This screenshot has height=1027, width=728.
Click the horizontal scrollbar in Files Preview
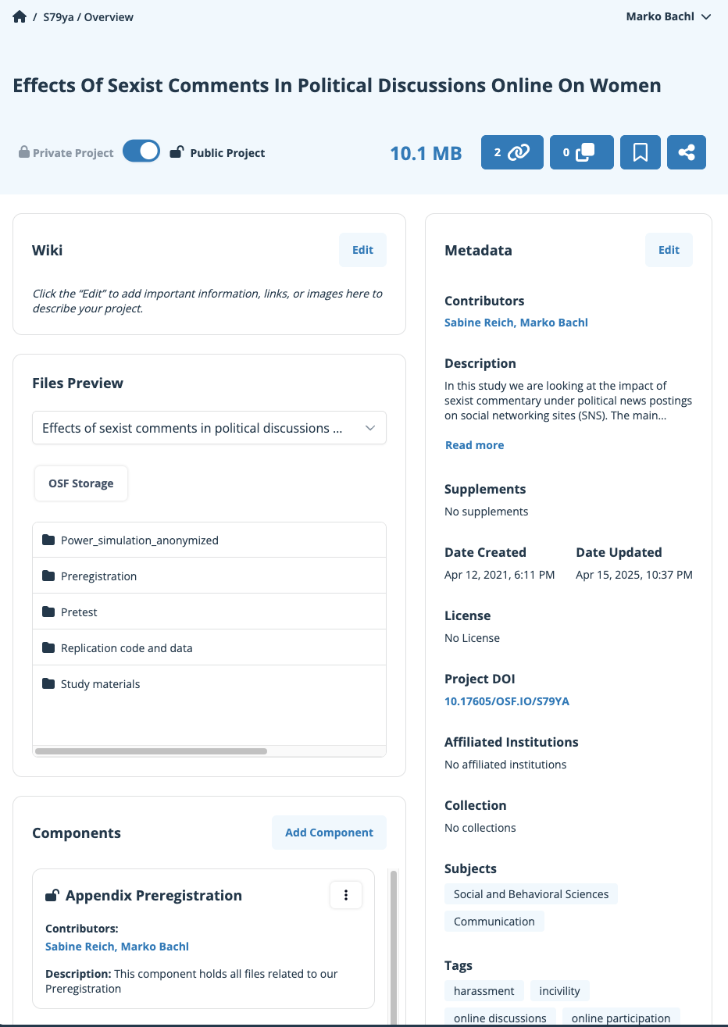click(152, 751)
